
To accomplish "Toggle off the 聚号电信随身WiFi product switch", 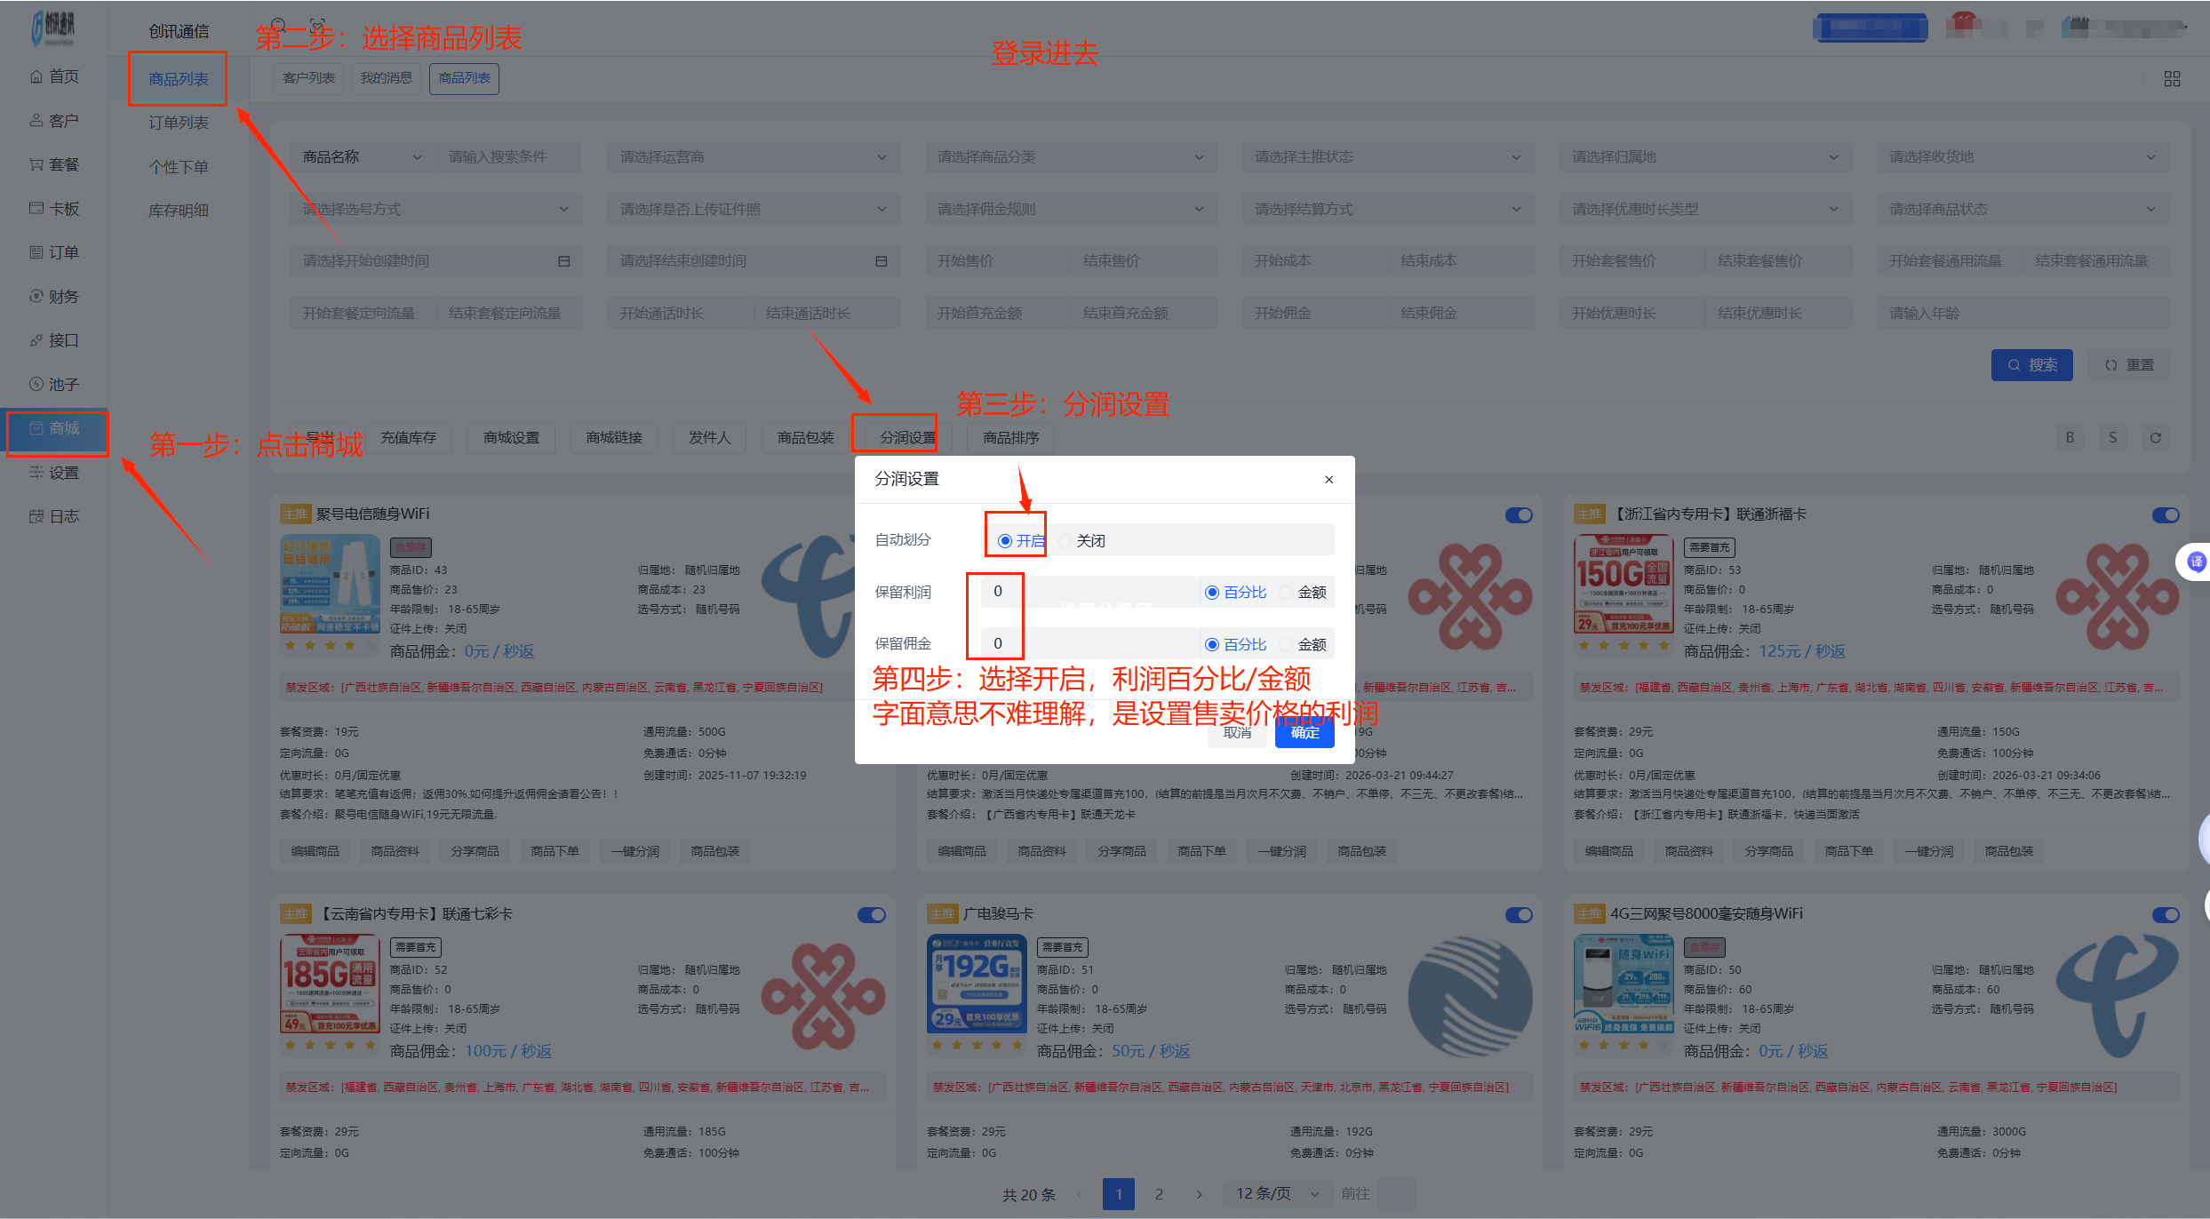I will (x=1518, y=514).
